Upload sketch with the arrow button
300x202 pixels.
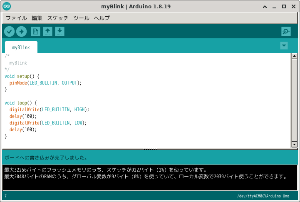tap(22, 31)
